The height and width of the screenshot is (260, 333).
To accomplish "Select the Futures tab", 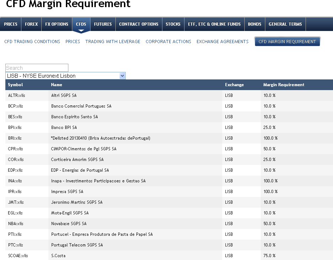I will tap(103, 24).
